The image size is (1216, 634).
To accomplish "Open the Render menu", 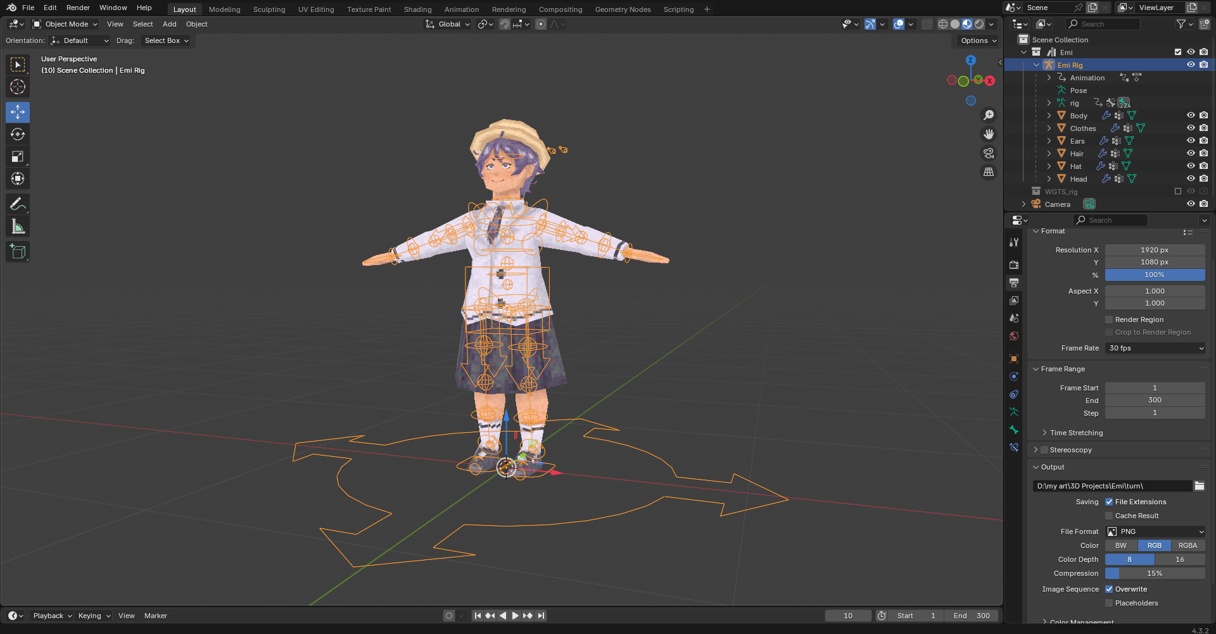I will pos(78,8).
